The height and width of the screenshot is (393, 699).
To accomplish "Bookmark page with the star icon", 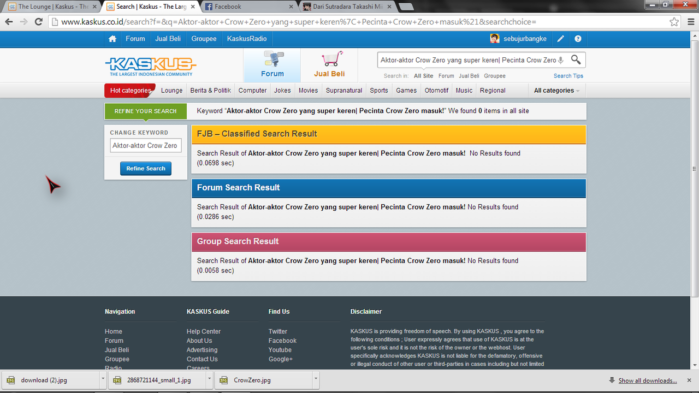I will pyautogui.click(x=674, y=22).
